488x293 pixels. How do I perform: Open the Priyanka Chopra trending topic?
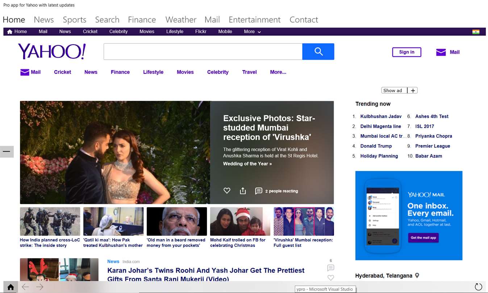tap(434, 136)
